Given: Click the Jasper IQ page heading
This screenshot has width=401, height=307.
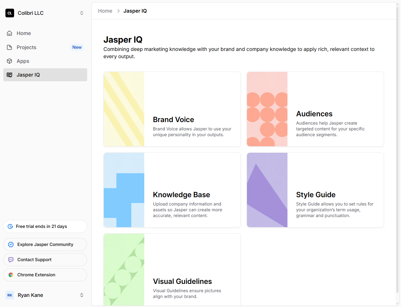Looking at the screenshot, I should pyautogui.click(x=123, y=40).
